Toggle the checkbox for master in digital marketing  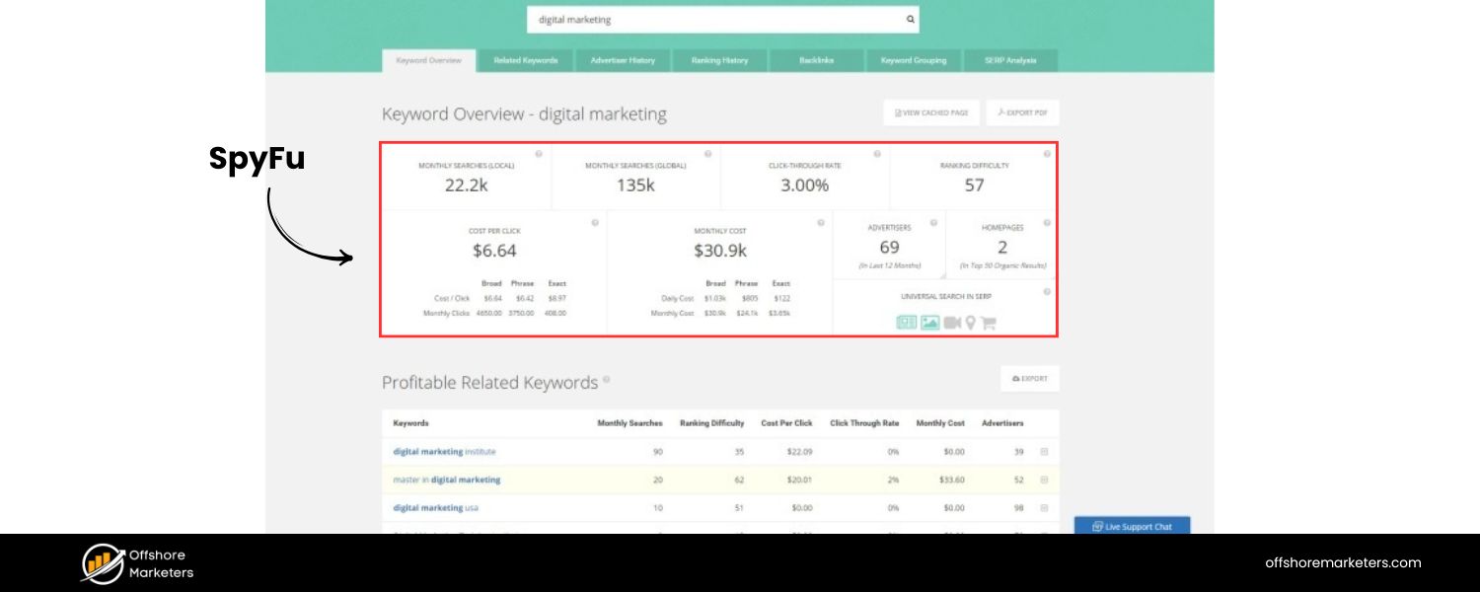[1044, 480]
